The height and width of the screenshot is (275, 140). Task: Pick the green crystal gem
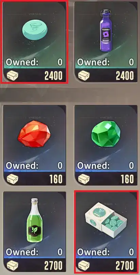pos(106,134)
